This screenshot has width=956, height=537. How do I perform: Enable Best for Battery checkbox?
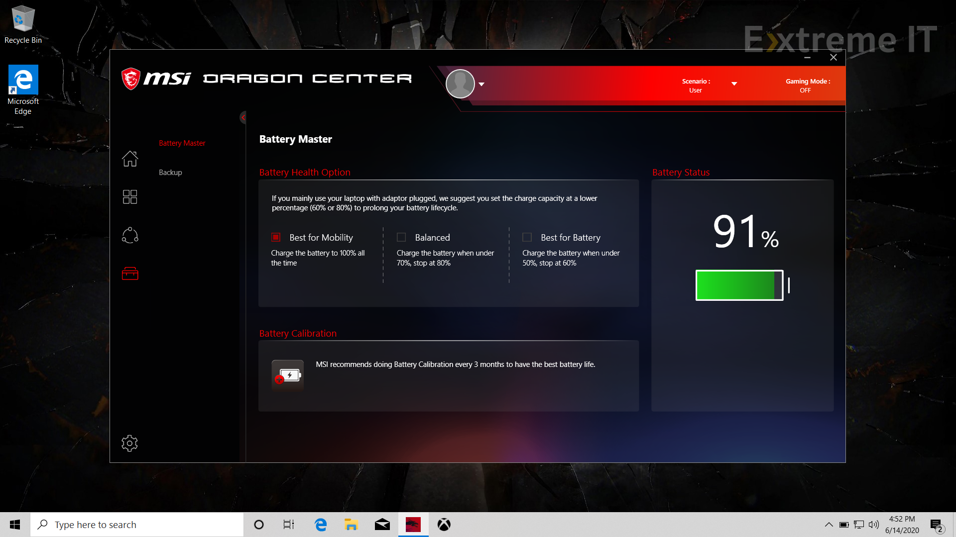click(x=527, y=237)
